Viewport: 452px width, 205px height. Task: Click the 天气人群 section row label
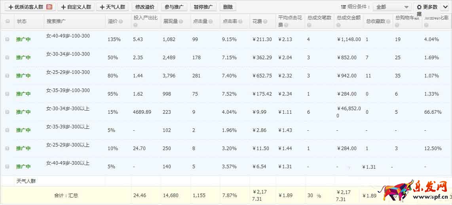point(26,181)
